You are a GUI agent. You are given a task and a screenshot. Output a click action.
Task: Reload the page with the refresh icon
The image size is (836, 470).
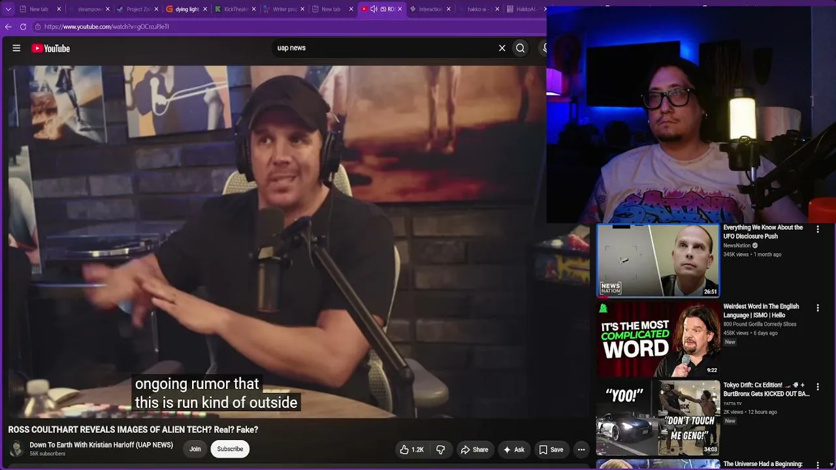click(23, 27)
